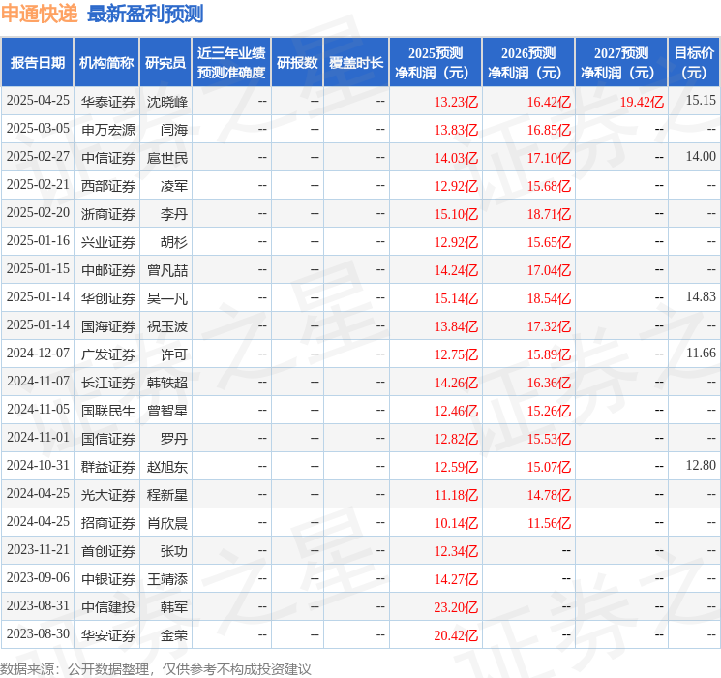Click the 申万宏源 institution cell
Image resolution: width=721 pixels, height=678 pixels.
[108, 130]
